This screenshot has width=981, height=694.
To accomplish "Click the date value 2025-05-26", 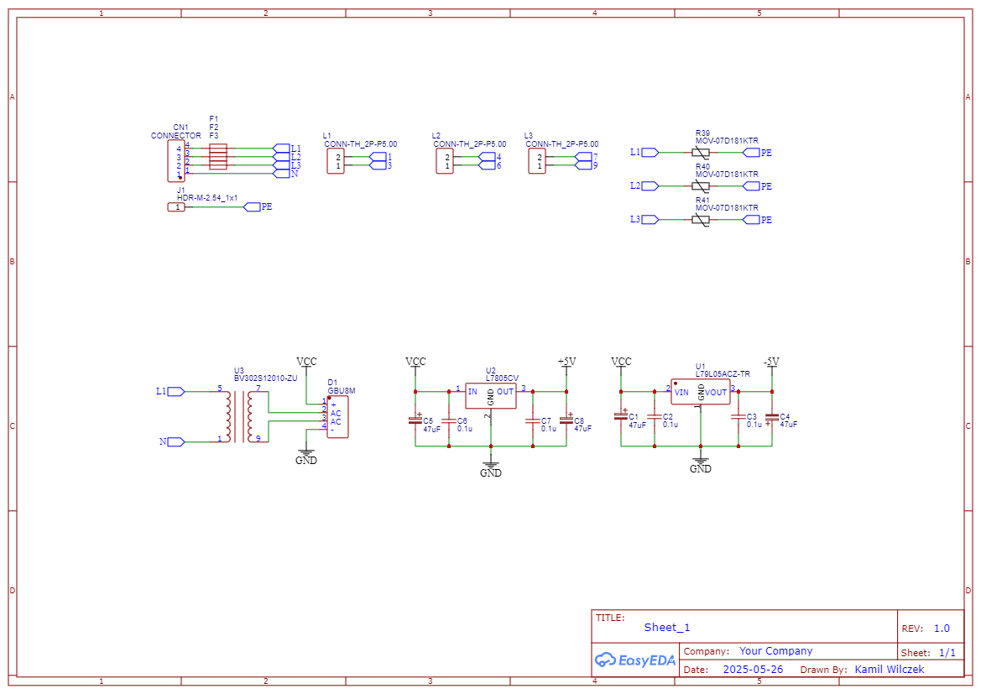I will tap(753, 670).
